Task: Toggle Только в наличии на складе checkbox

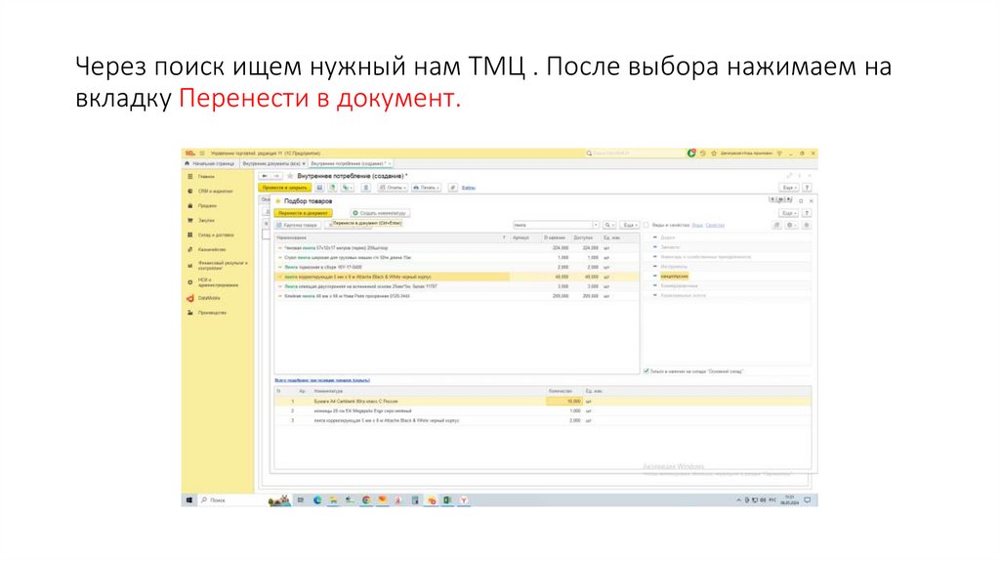Action: click(x=646, y=370)
